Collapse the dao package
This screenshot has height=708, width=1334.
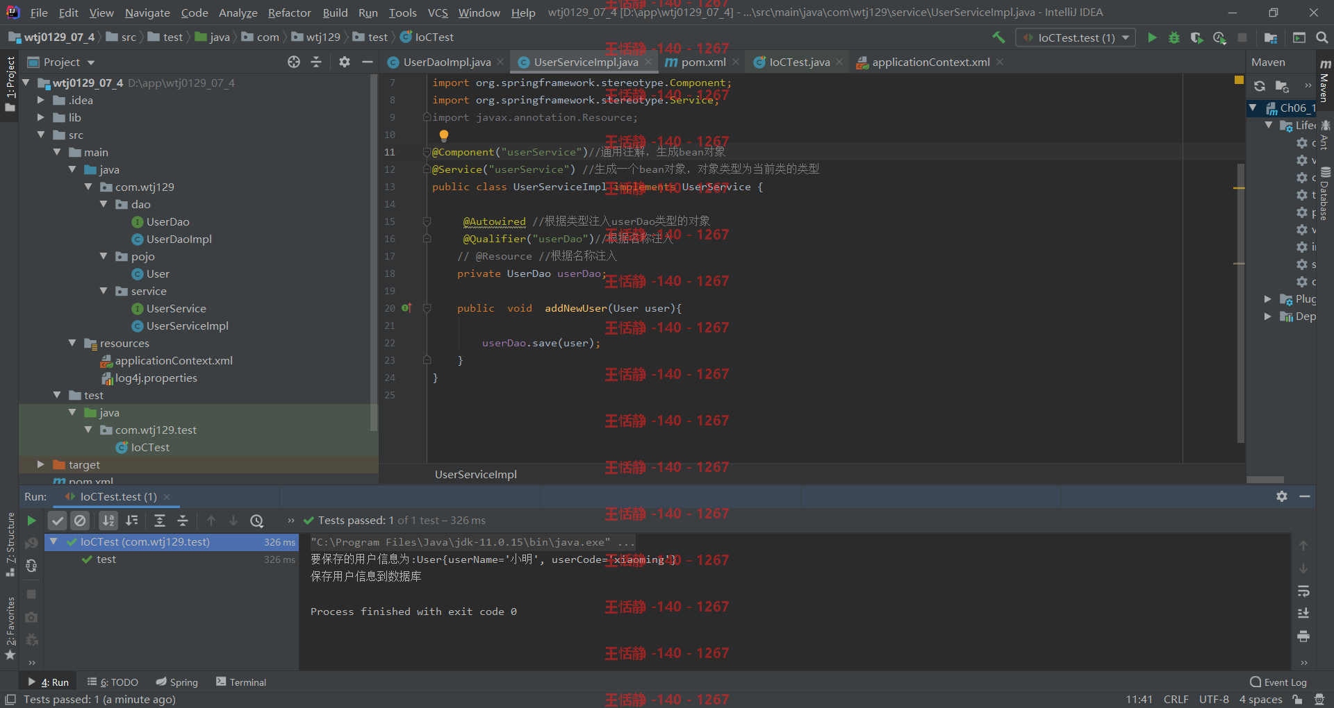[x=104, y=204]
